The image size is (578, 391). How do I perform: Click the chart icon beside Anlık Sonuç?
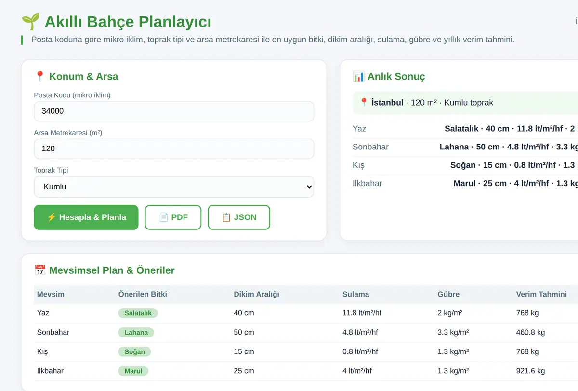(x=358, y=76)
